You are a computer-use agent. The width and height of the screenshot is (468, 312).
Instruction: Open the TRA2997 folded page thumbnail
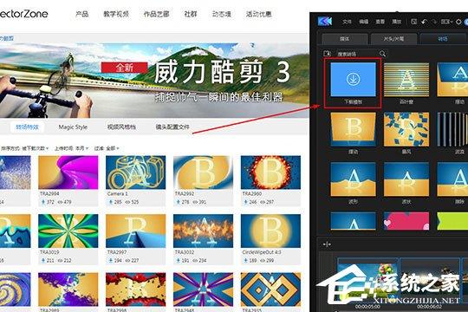[135, 231]
